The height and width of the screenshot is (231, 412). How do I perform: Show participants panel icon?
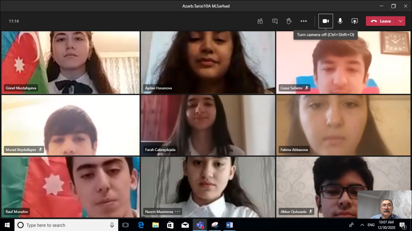click(x=260, y=21)
